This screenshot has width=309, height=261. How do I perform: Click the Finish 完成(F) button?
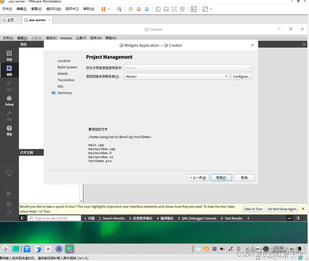coord(221,178)
